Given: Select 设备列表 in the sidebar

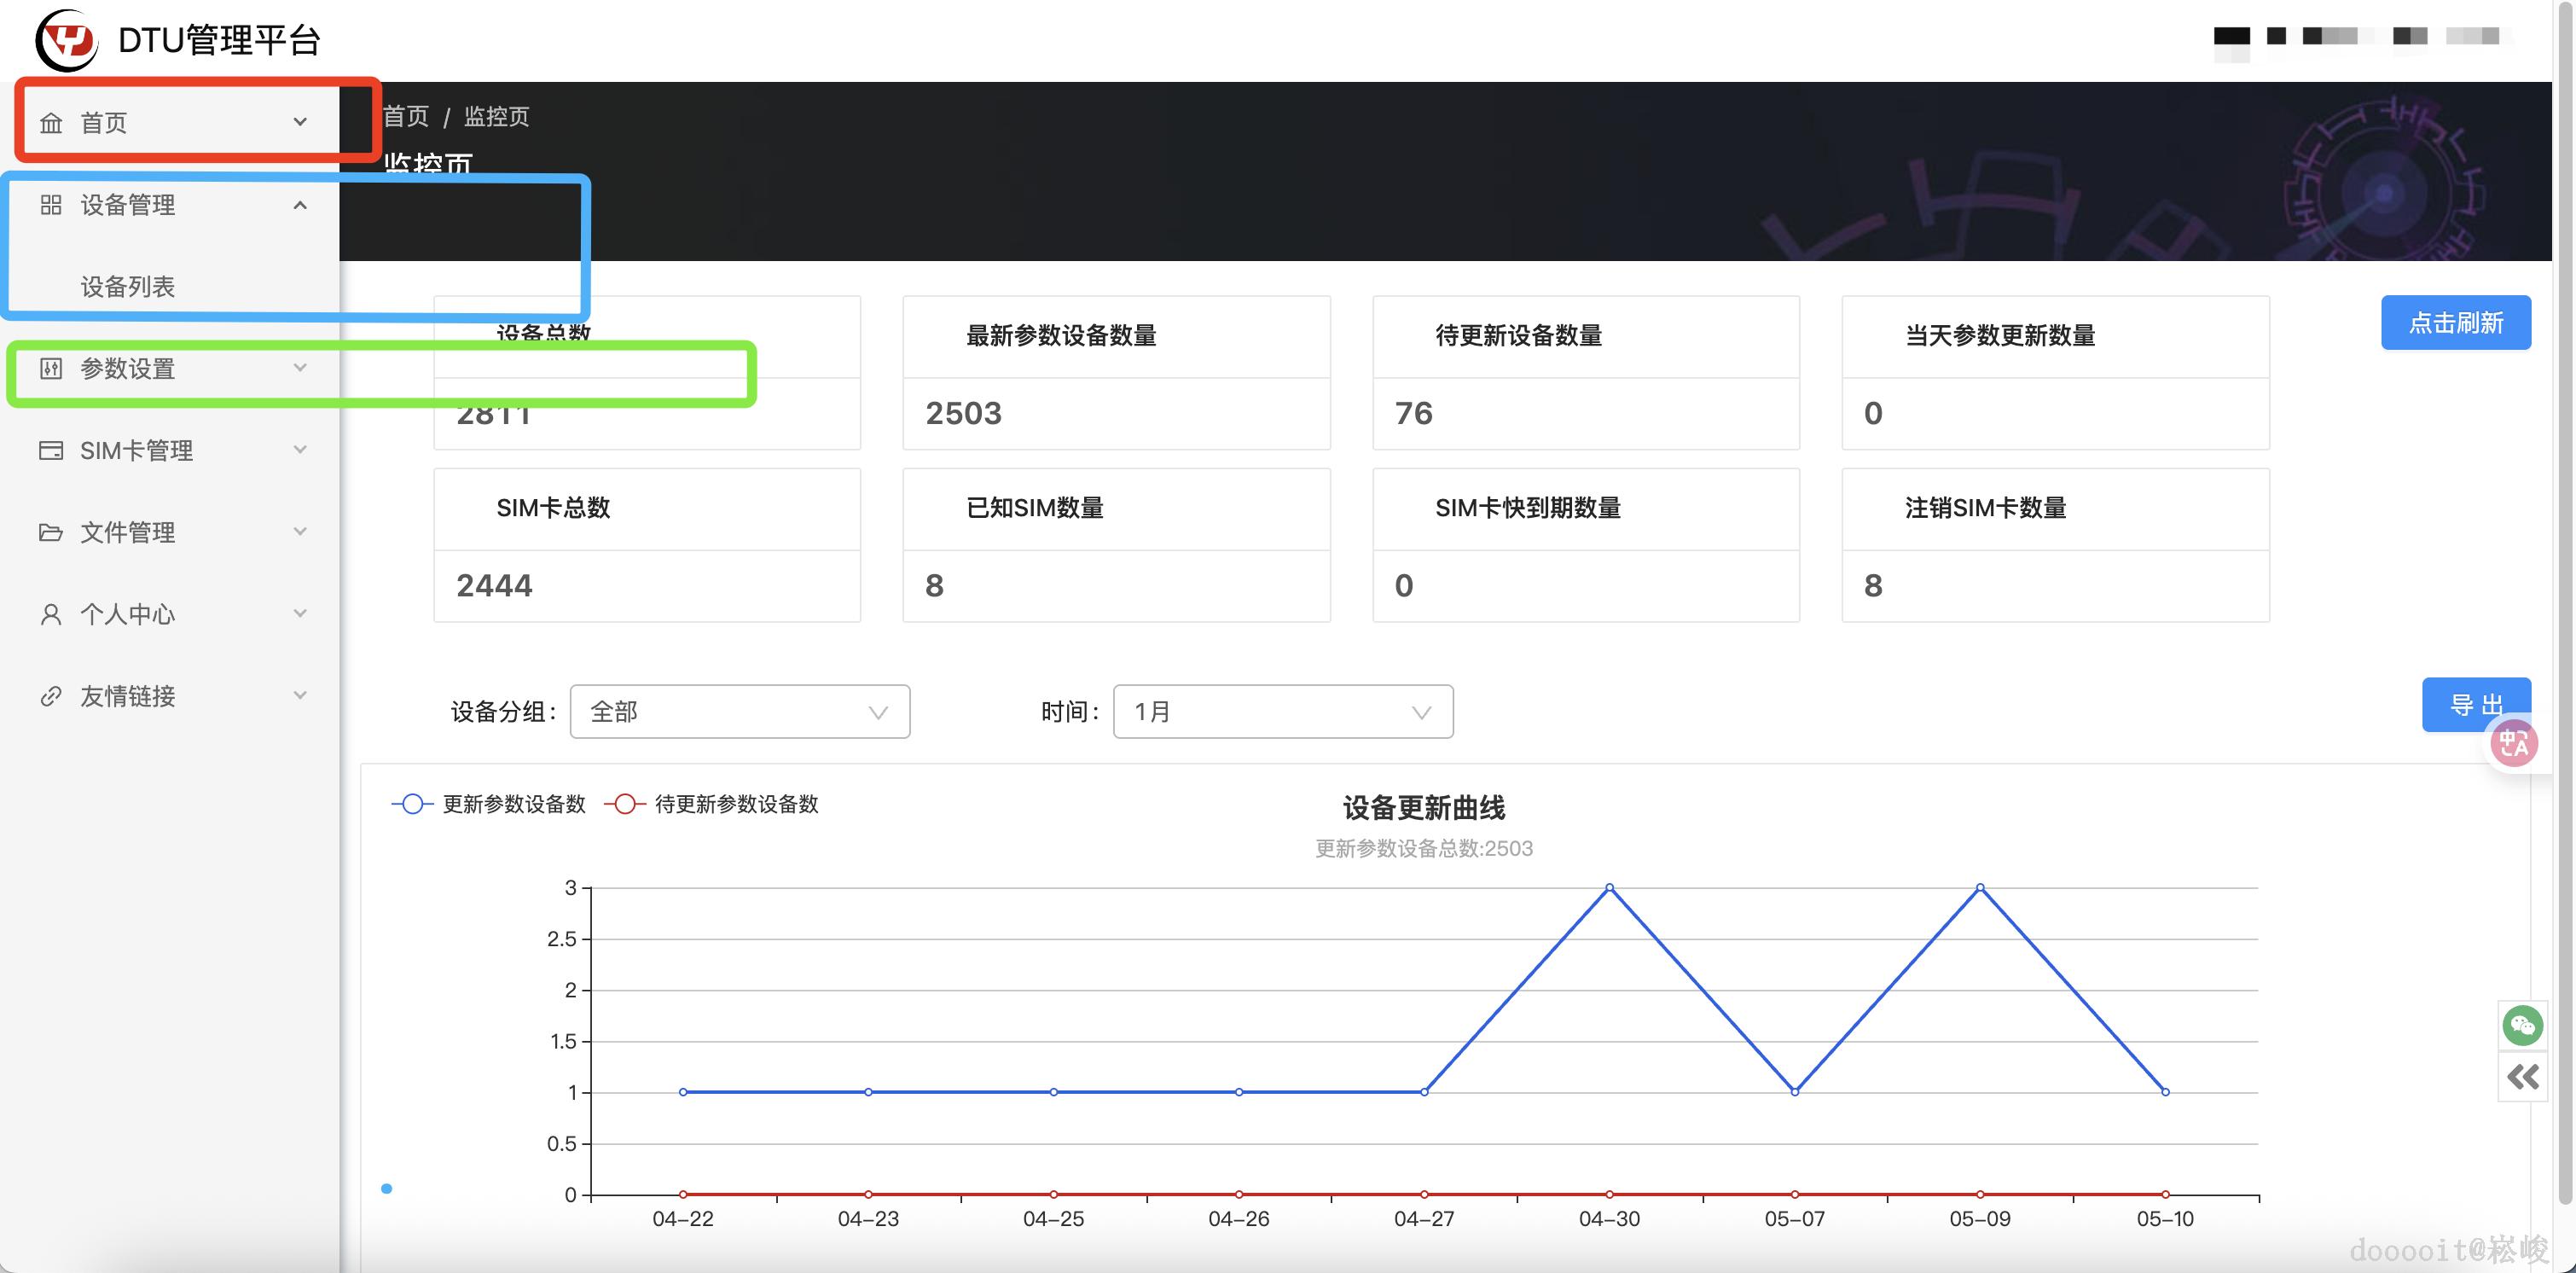Looking at the screenshot, I should coord(127,287).
